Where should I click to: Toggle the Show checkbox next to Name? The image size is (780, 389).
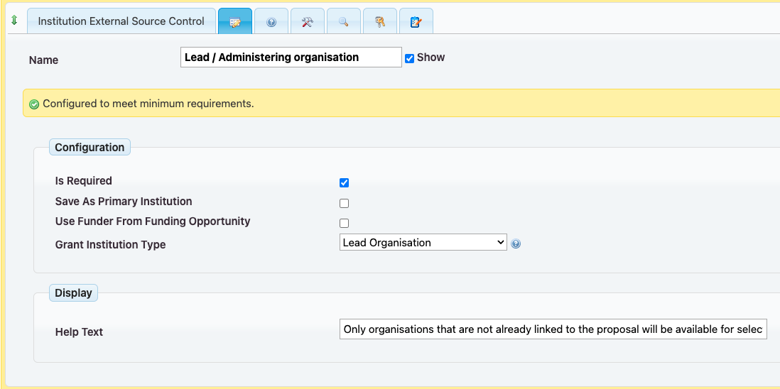coord(409,58)
